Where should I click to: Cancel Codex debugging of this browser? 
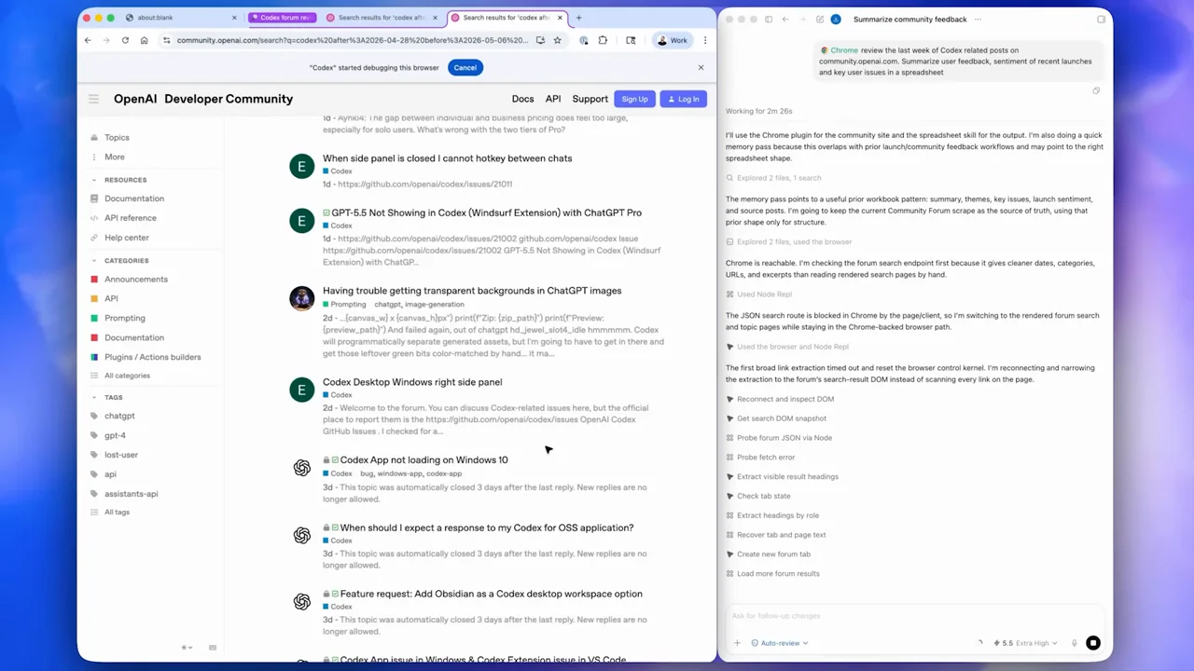point(465,67)
